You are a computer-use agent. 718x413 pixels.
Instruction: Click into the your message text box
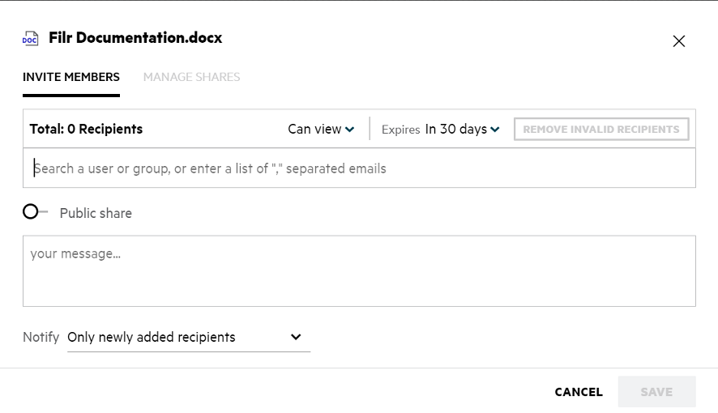coord(359,271)
